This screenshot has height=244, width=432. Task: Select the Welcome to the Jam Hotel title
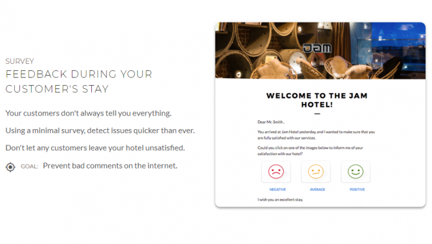click(x=317, y=100)
